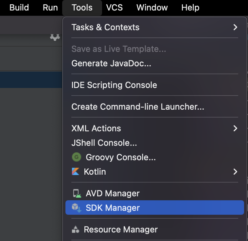Launch JShell Console...
This screenshot has width=248, height=241.
pyautogui.click(x=155, y=143)
